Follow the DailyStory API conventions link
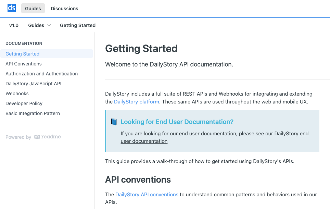The height and width of the screenshot is (209, 330). pos(147,195)
